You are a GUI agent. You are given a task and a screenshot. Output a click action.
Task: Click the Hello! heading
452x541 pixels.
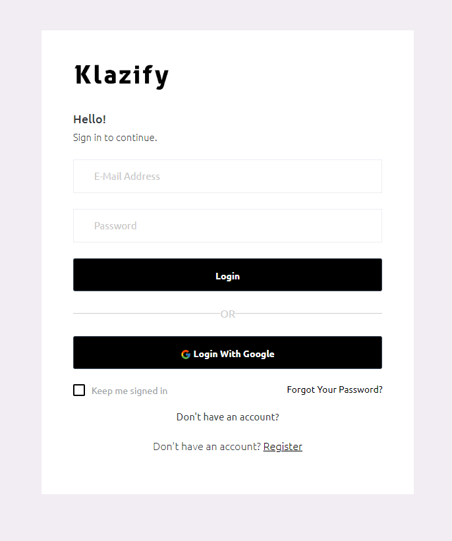tap(90, 119)
